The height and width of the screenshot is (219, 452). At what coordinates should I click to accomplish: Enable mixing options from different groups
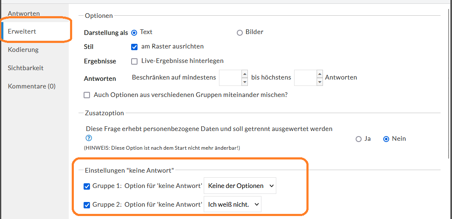point(87,95)
